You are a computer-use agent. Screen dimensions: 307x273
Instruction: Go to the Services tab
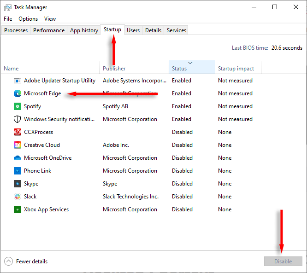[177, 30]
